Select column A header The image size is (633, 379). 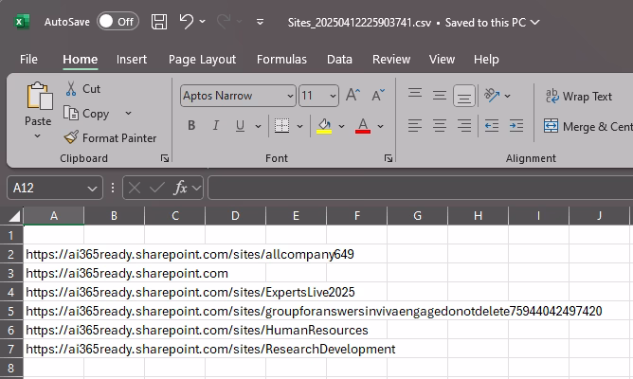(x=54, y=215)
